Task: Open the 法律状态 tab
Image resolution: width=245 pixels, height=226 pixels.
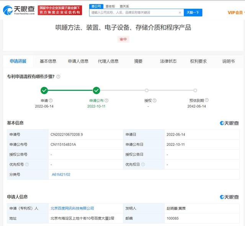Action: click(168, 61)
